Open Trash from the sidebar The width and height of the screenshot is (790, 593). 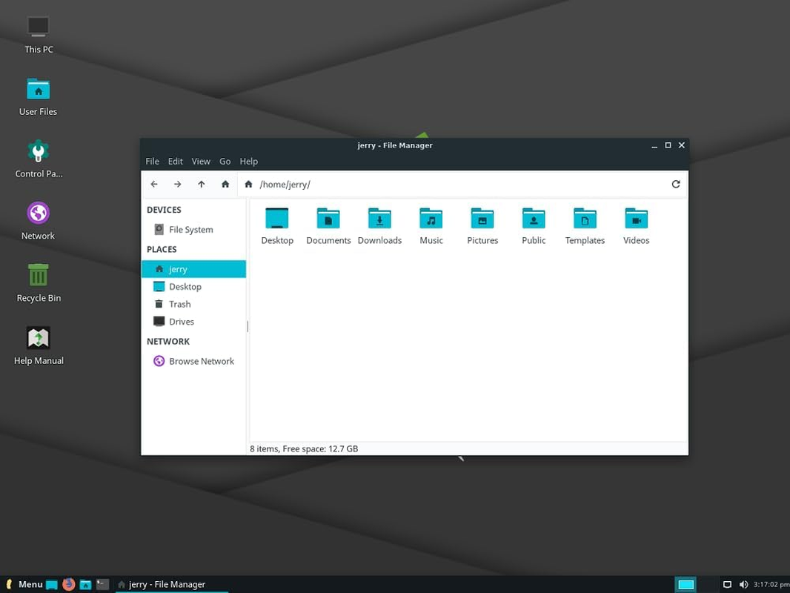[179, 304]
